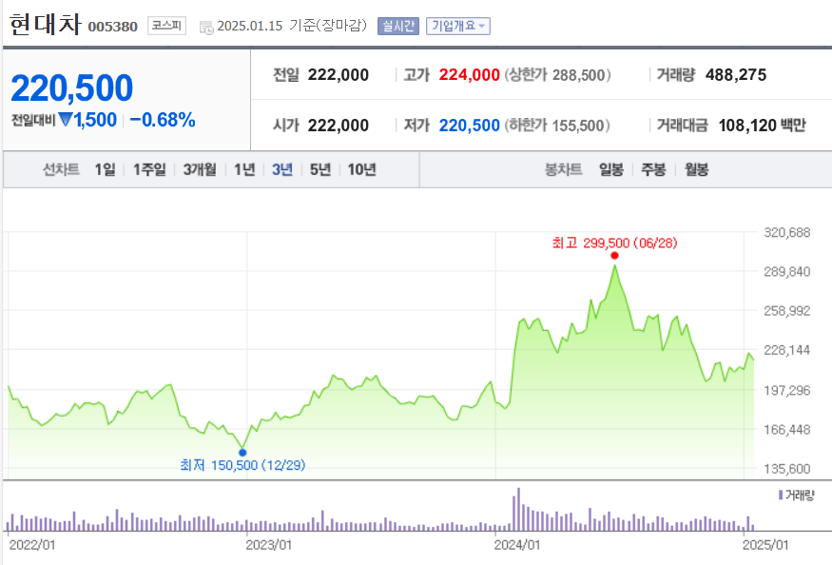Click the calendar icon beside the date
The height and width of the screenshot is (565, 832).
coord(205,29)
